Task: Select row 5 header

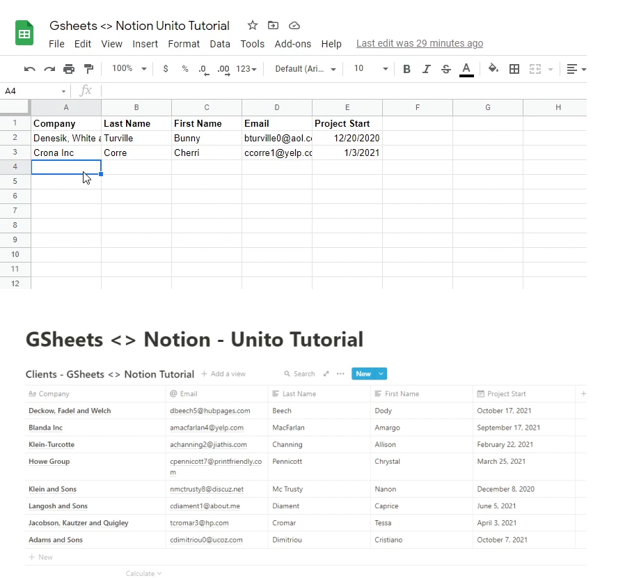Action: 15,181
